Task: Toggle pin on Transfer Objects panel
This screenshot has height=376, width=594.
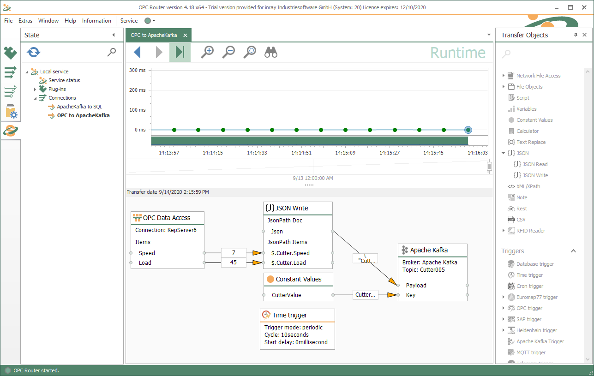Action: tap(576, 35)
